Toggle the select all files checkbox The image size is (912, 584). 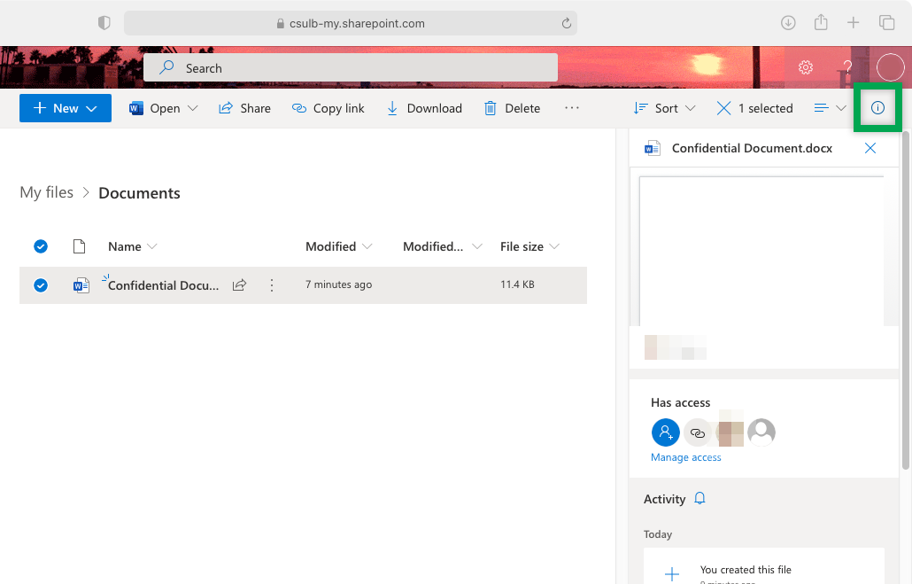(x=40, y=246)
